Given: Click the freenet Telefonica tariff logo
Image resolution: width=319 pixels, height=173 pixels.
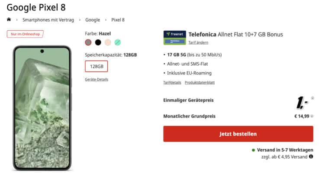Looking at the screenshot, I should point(174,38).
